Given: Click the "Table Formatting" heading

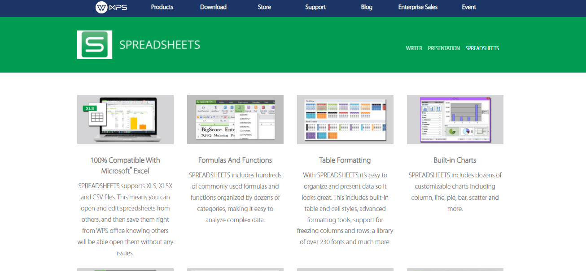Looking at the screenshot, I should click(x=345, y=160).
